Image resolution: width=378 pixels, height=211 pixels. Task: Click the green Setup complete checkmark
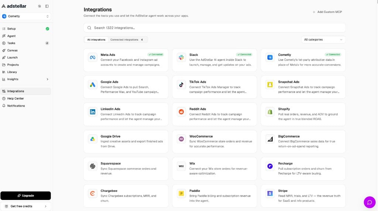click(47, 29)
